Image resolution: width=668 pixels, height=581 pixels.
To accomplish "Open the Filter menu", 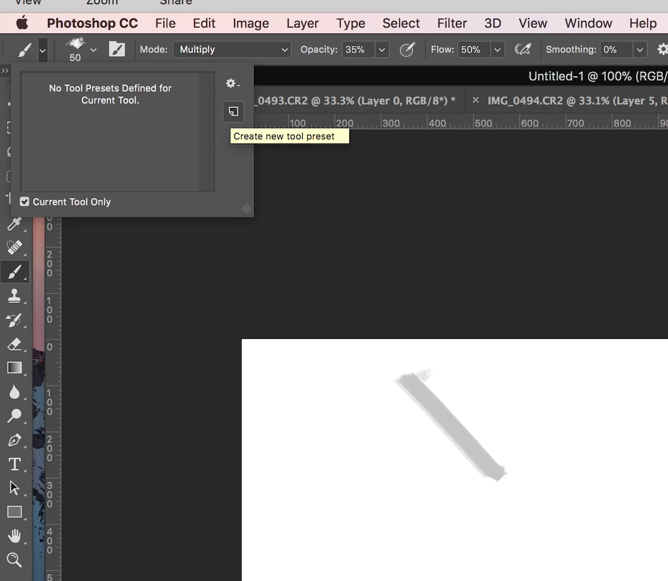I will pos(452,23).
